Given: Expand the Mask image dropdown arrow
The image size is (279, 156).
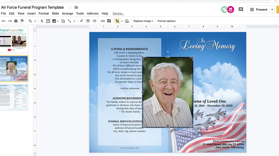Looking at the screenshot, I should pos(122,21).
